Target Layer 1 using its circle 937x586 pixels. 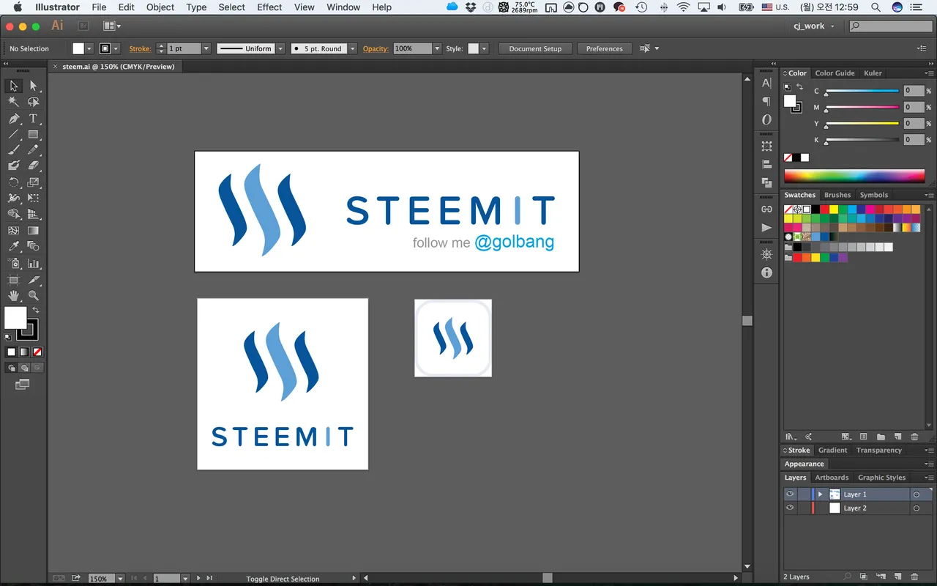point(916,494)
